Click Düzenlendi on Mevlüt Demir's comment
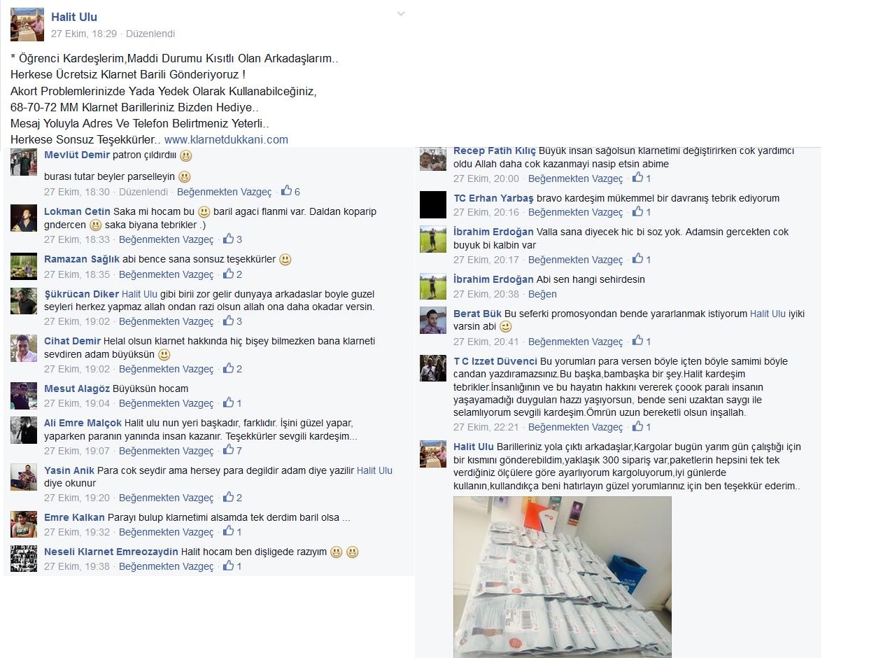Viewport: 890px width, 658px height. 143,192
